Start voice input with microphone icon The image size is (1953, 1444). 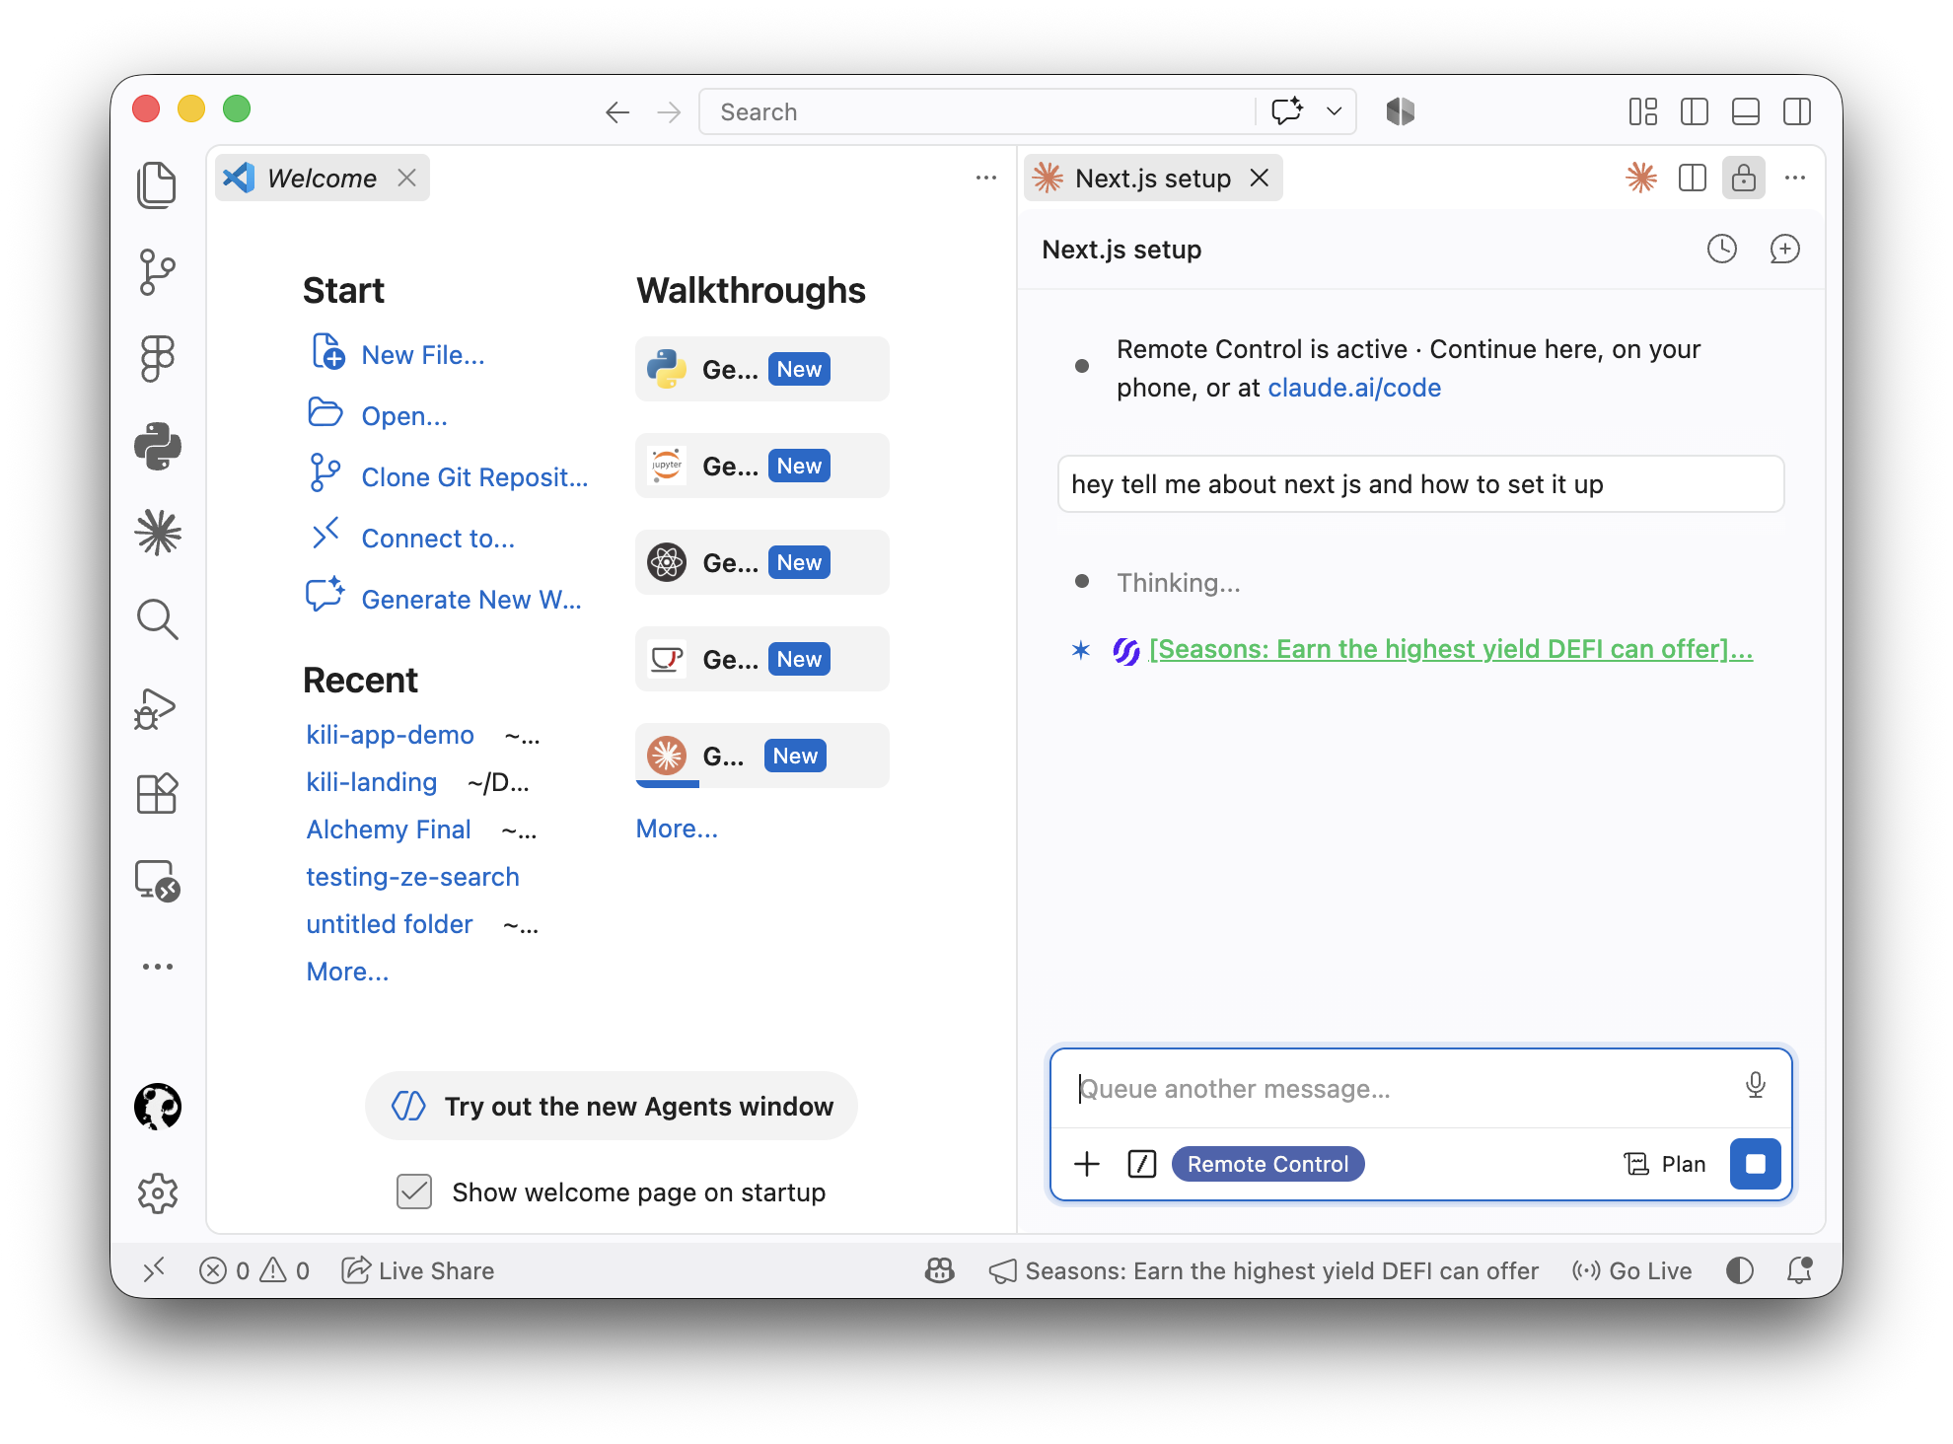pos(1756,1085)
